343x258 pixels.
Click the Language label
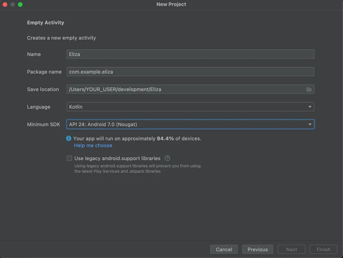click(39, 107)
